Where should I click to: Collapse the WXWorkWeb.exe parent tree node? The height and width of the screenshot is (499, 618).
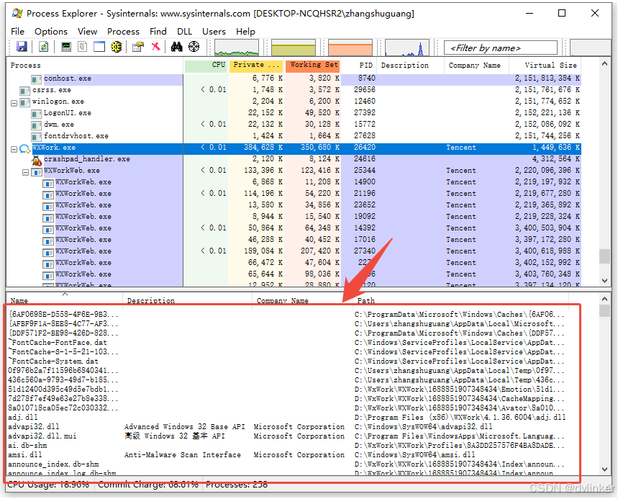pos(26,172)
